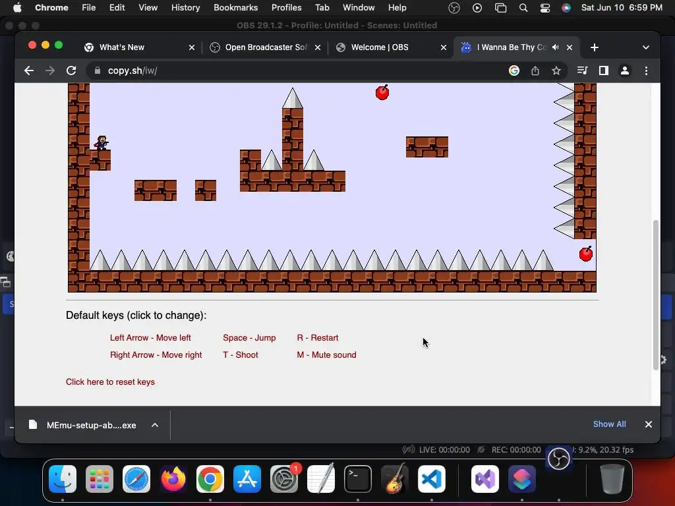Click here to reset keys link
This screenshot has width=675, height=506.
pyautogui.click(x=110, y=382)
